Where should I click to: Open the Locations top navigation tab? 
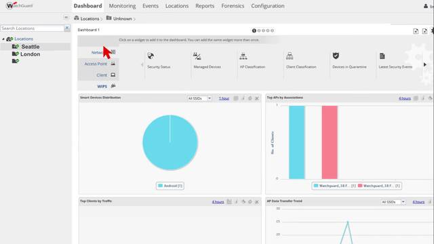[x=177, y=6]
